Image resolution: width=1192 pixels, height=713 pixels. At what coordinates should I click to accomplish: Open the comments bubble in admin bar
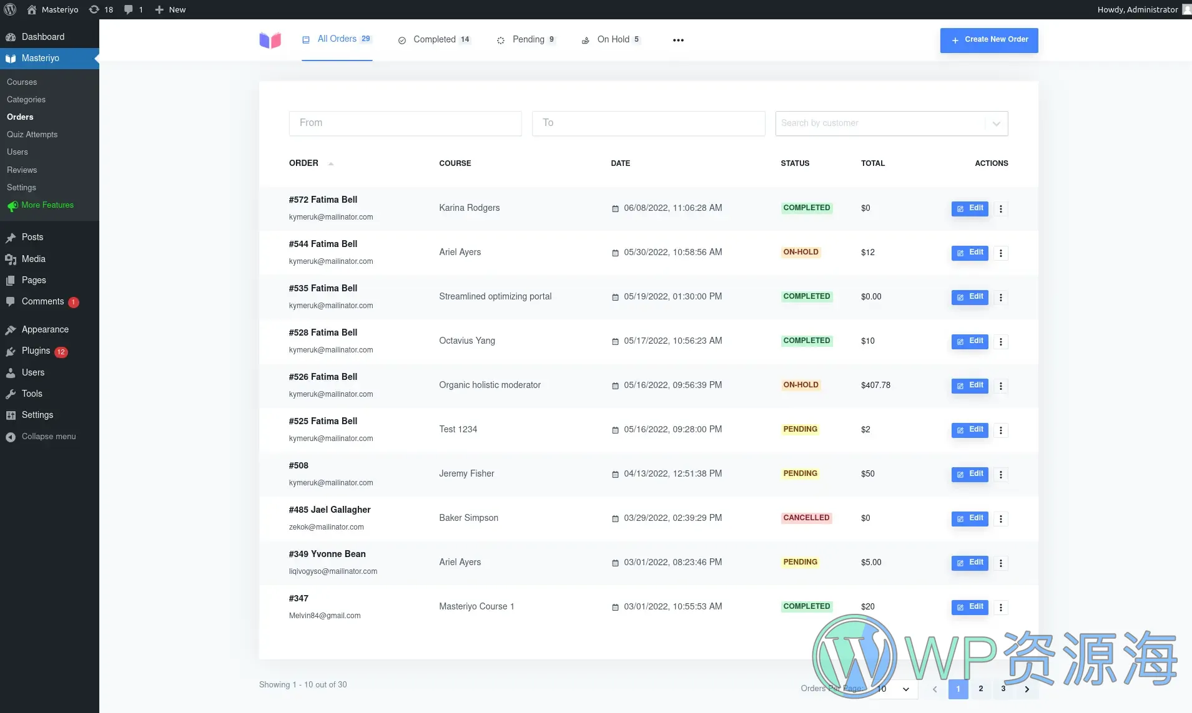pyautogui.click(x=133, y=9)
